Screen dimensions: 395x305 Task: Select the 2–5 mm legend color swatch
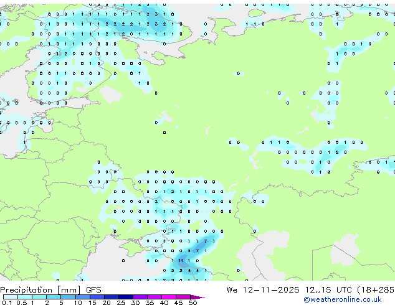[54, 297]
